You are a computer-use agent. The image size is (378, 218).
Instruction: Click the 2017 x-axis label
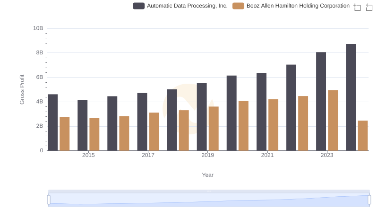[x=148, y=155]
